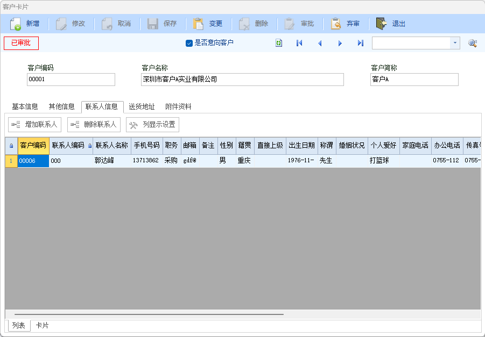This screenshot has height=337, width=485.
Task: Switch to the 其他信息 tab
Action: coord(61,107)
